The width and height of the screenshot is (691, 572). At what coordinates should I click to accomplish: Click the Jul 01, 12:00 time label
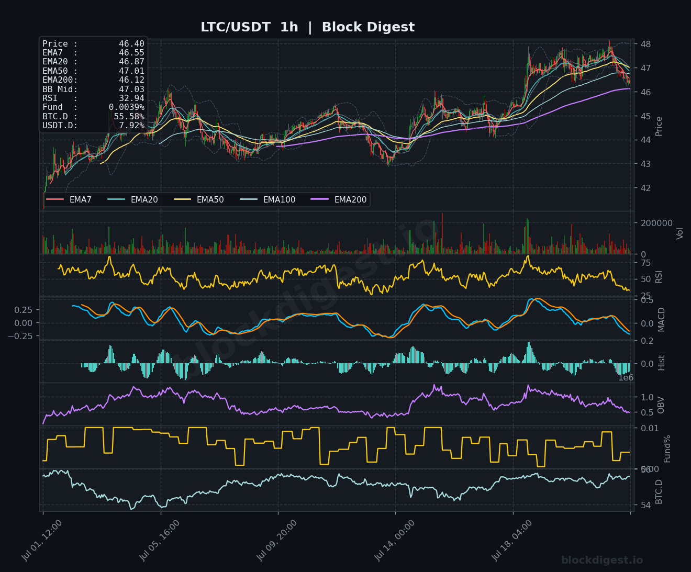[43, 540]
